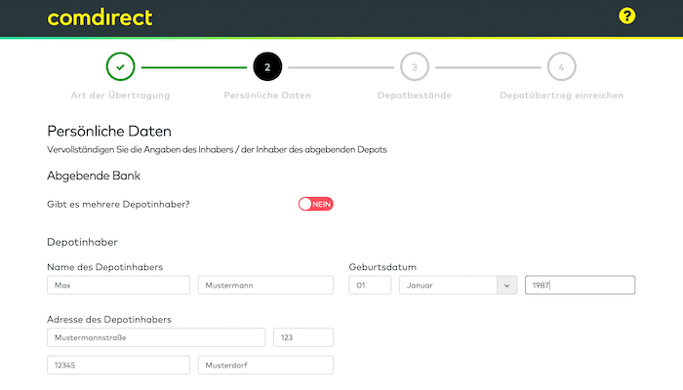Select the Art der Übertragung step label

click(120, 96)
